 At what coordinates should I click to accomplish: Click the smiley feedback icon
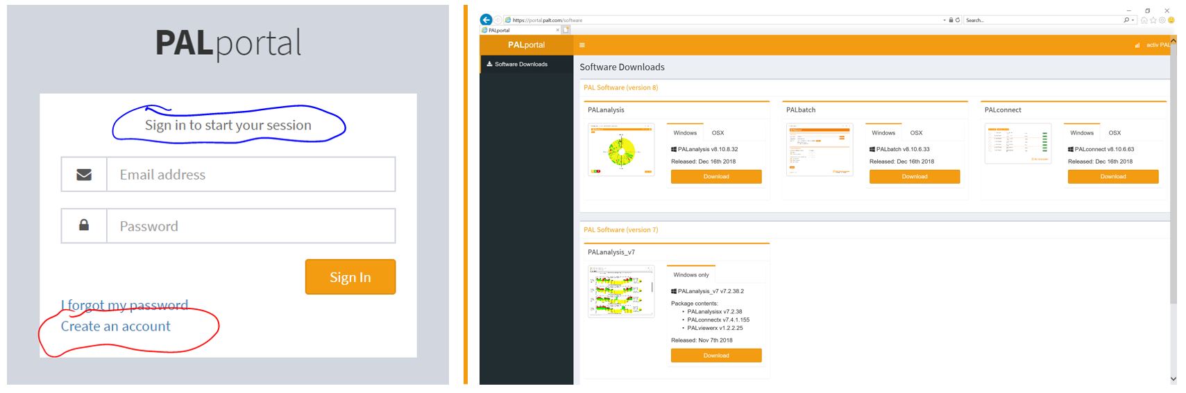coord(1171,20)
